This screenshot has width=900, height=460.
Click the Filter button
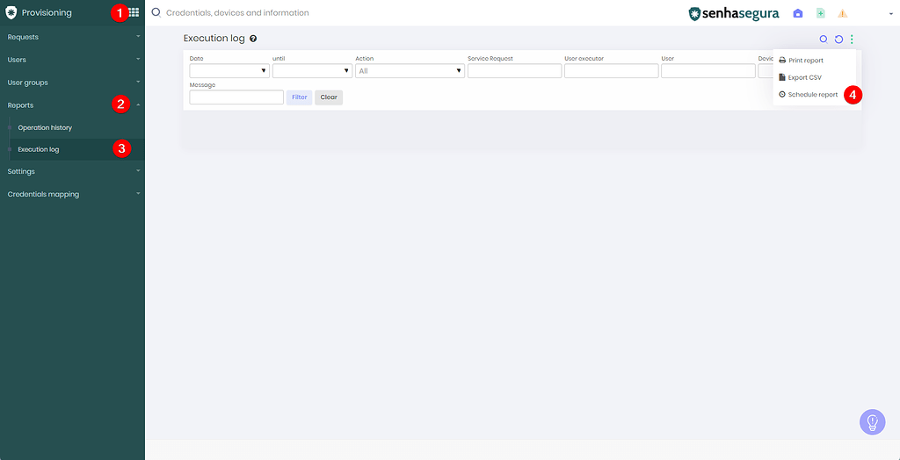[299, 97]
